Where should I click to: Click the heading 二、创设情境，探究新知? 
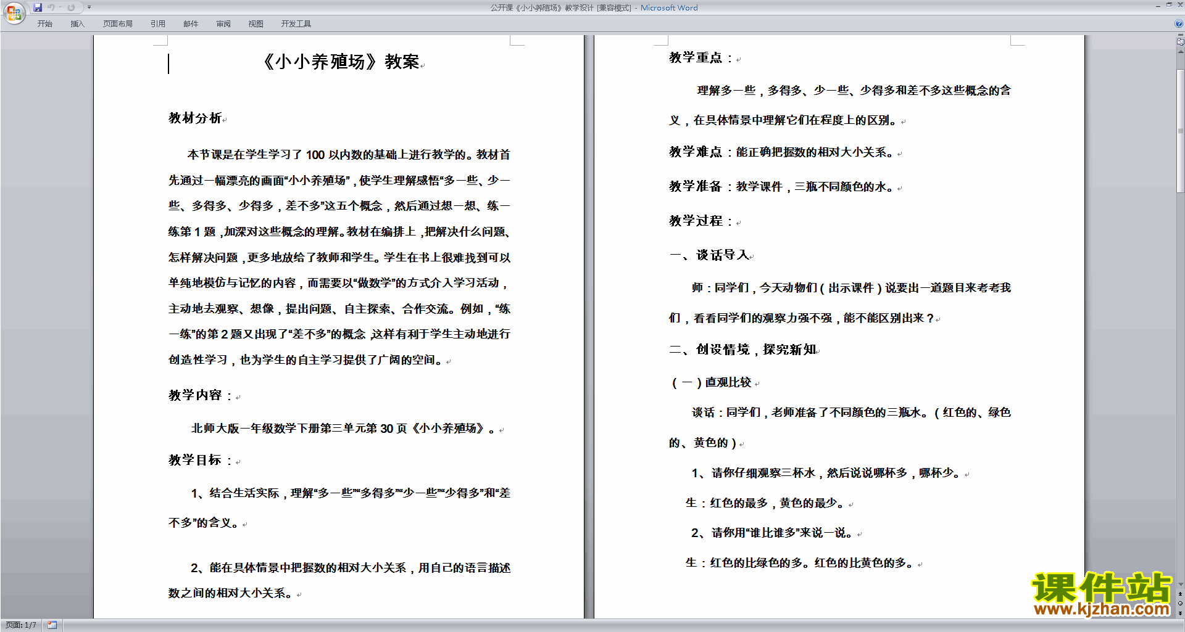pos(743,350)
